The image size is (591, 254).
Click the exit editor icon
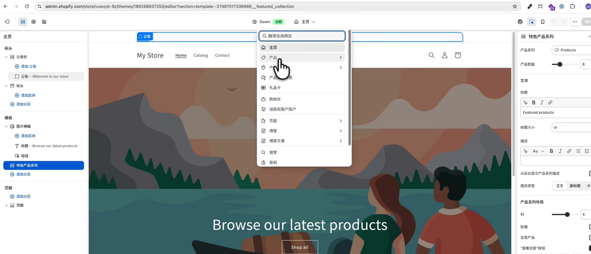click(x=7, y=22)
